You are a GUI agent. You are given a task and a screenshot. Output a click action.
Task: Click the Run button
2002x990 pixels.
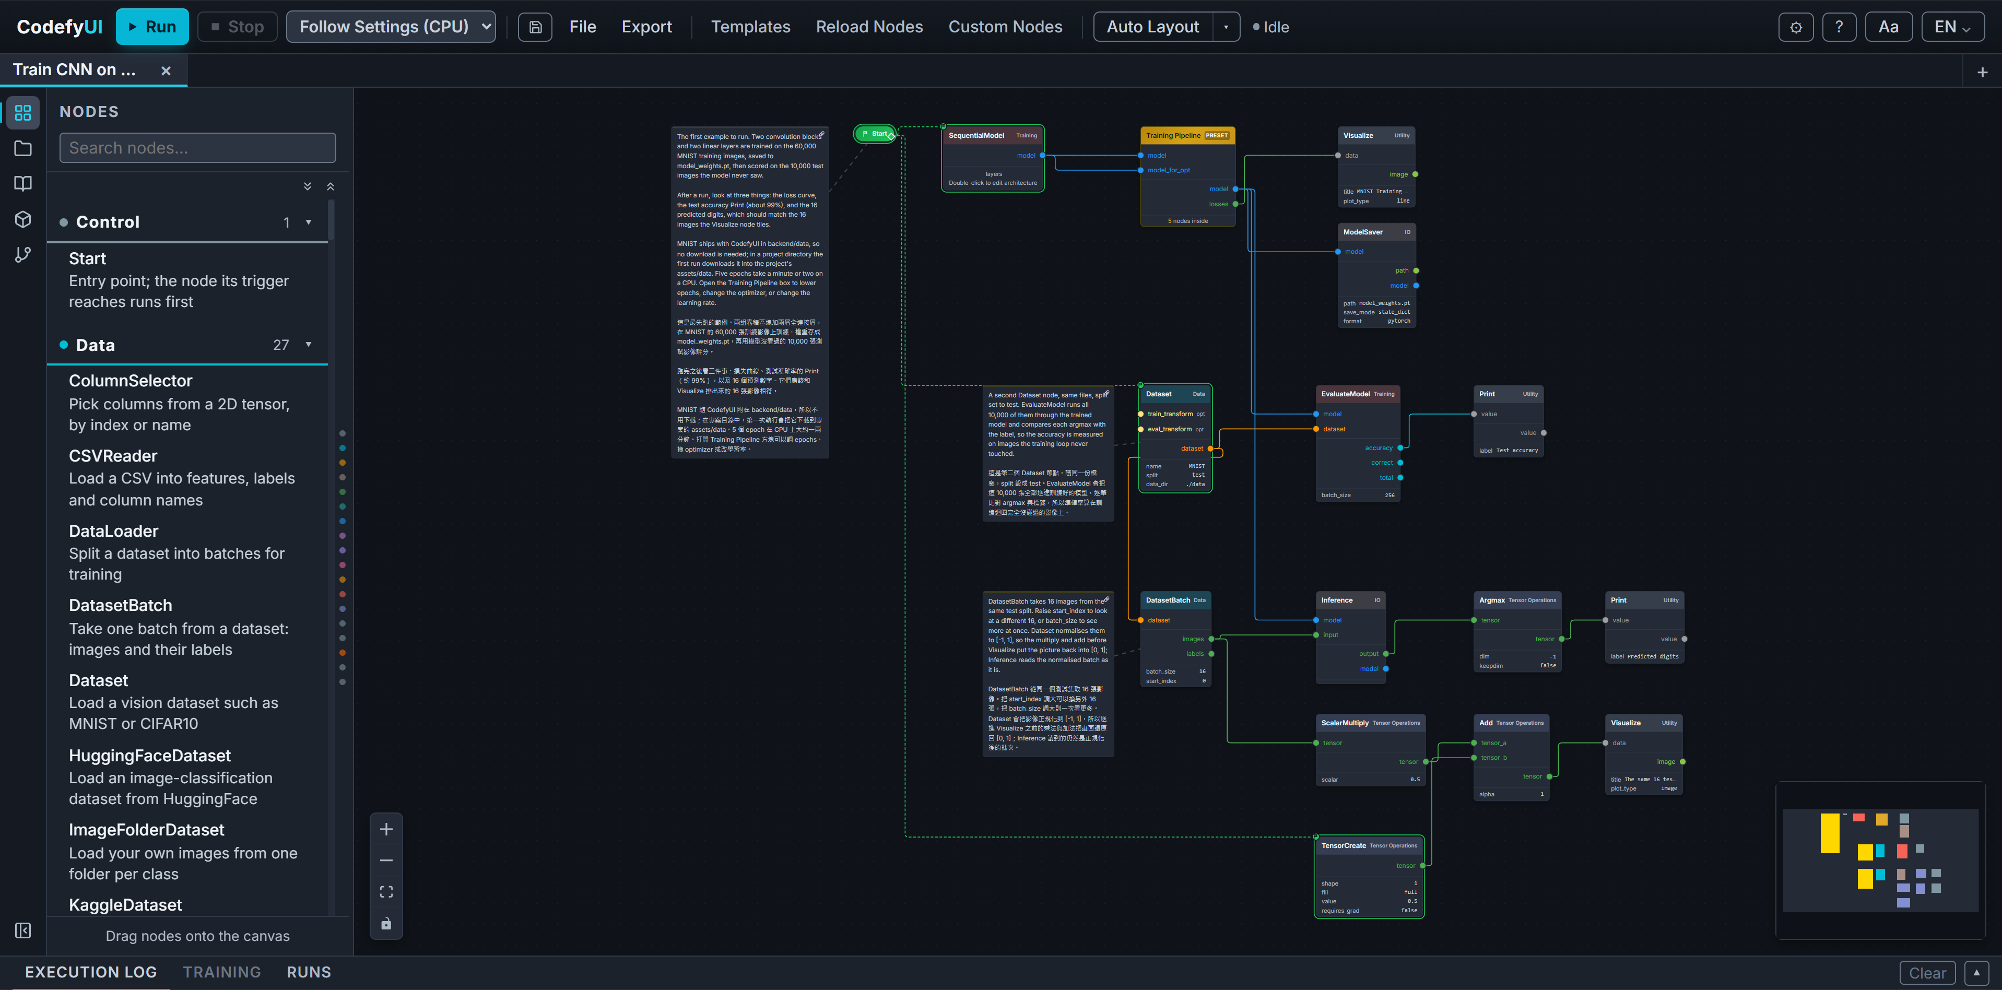(152, 27)
